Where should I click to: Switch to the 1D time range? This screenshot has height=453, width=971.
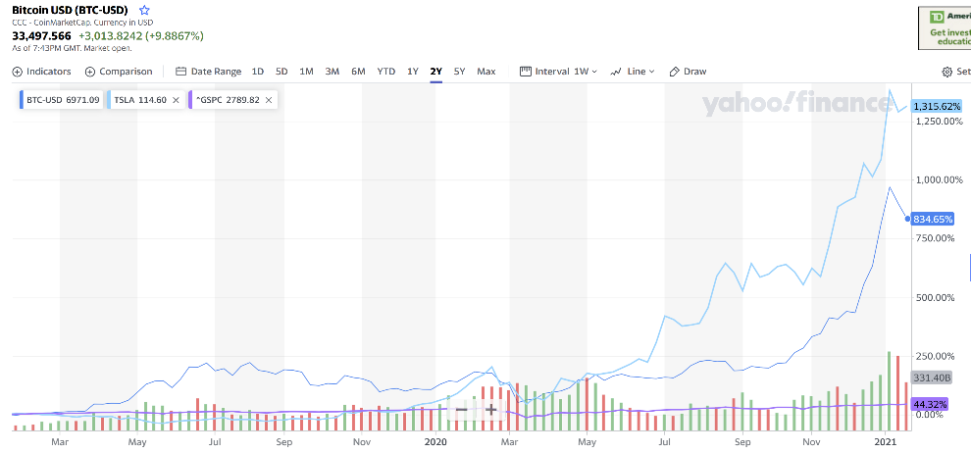point(258,72)
